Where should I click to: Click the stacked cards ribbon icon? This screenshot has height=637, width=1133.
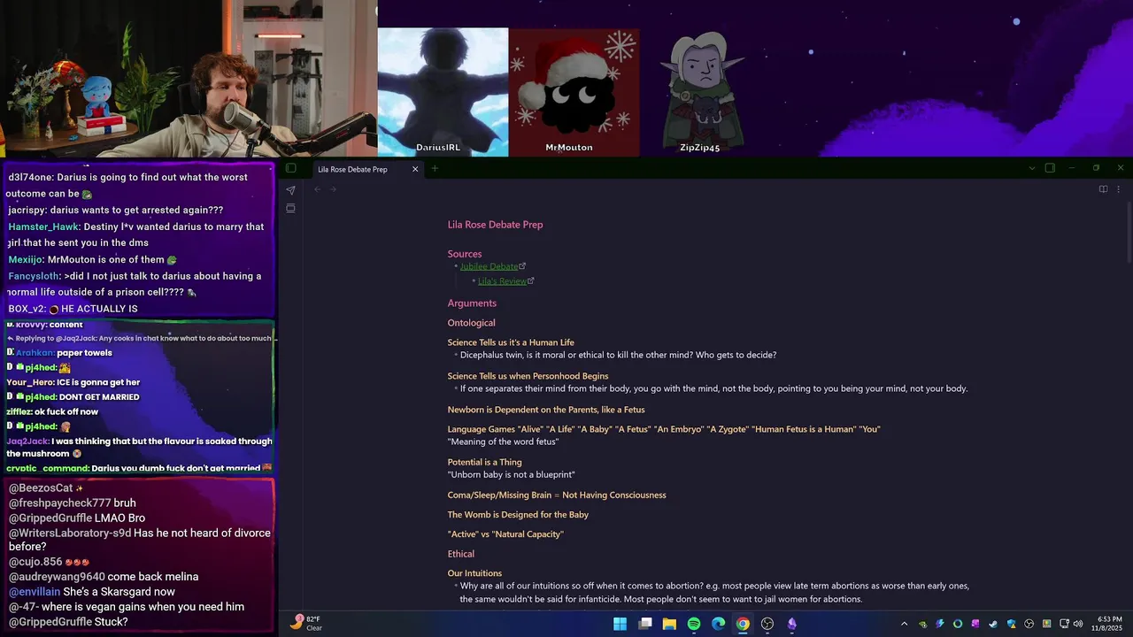[x=290, y=209]
